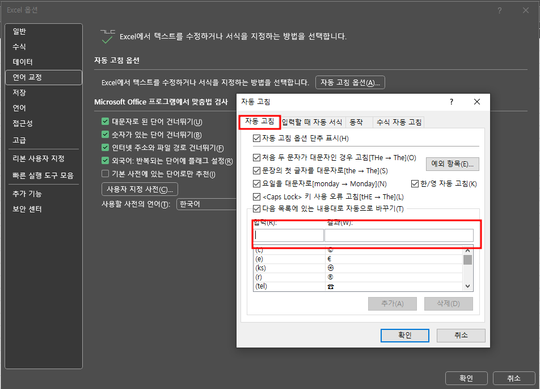540x389 pixels.
Task: Open 보안 센터 category
Action: click(x=43, y=209)
